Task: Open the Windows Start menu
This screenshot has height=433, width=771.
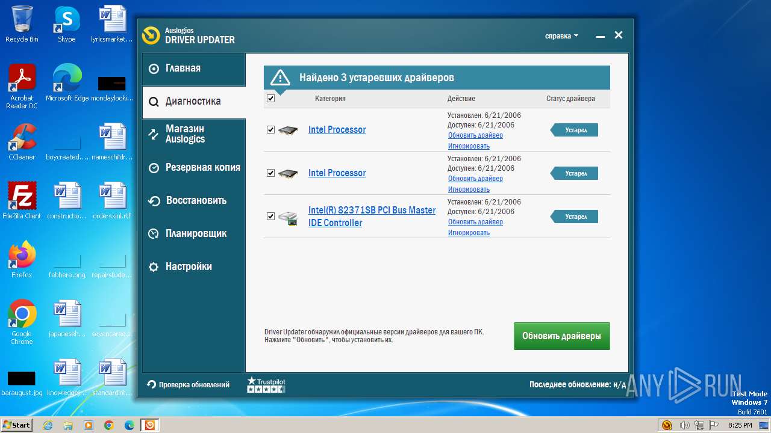Action: tap(16, 425)
